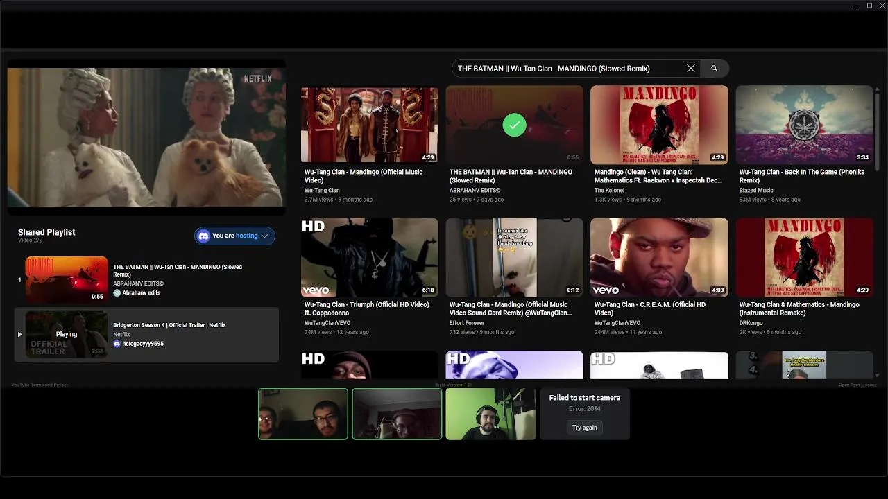Maximize the application window
Viewport: 888px width, 499px height.
(869, 6)
